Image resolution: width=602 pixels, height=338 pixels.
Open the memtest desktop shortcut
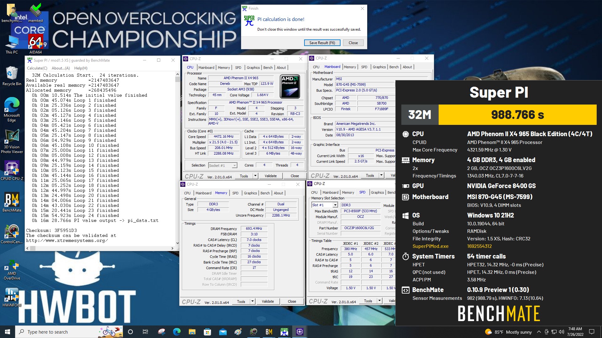[x=36, y=13]
